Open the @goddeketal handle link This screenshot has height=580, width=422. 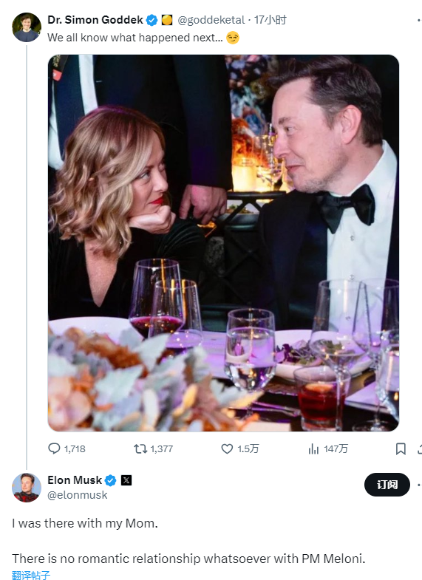coord(211,20)
